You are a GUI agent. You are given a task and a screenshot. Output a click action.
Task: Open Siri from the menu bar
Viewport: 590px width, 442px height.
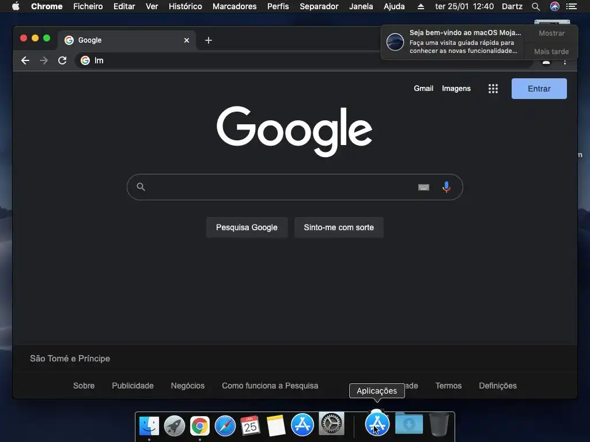pyautogui.click(x=554, y=6)
